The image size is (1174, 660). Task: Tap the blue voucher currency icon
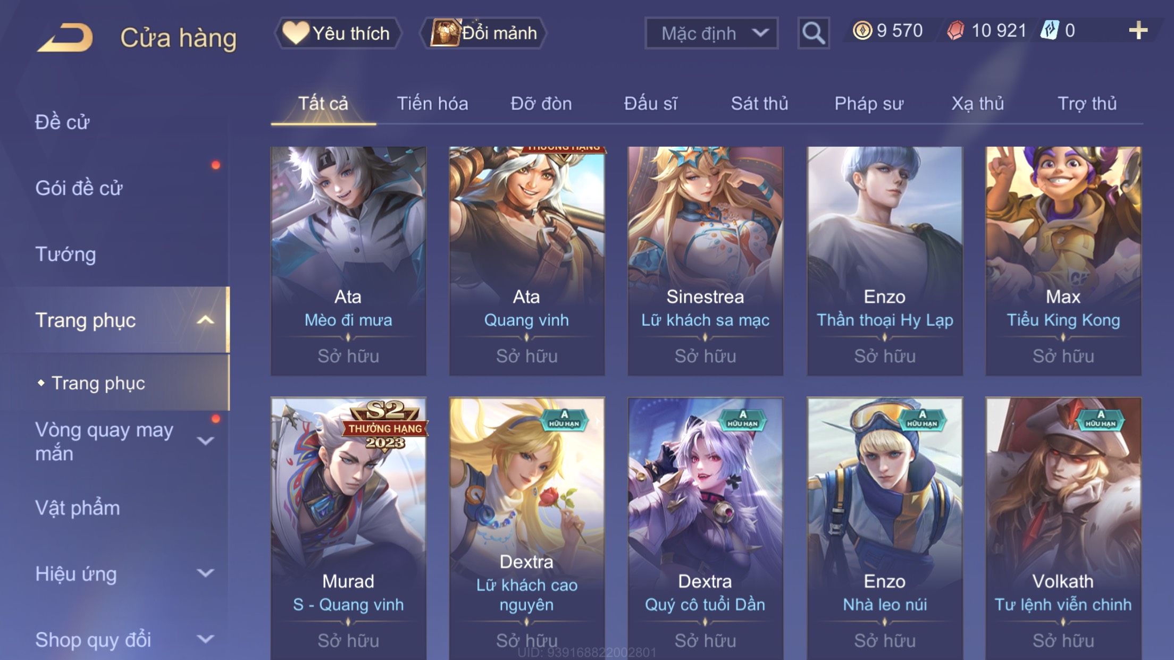1050,30
